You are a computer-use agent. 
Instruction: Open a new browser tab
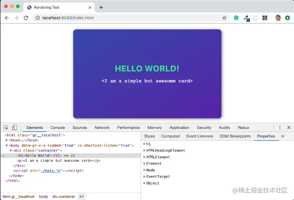click(101, 7)
